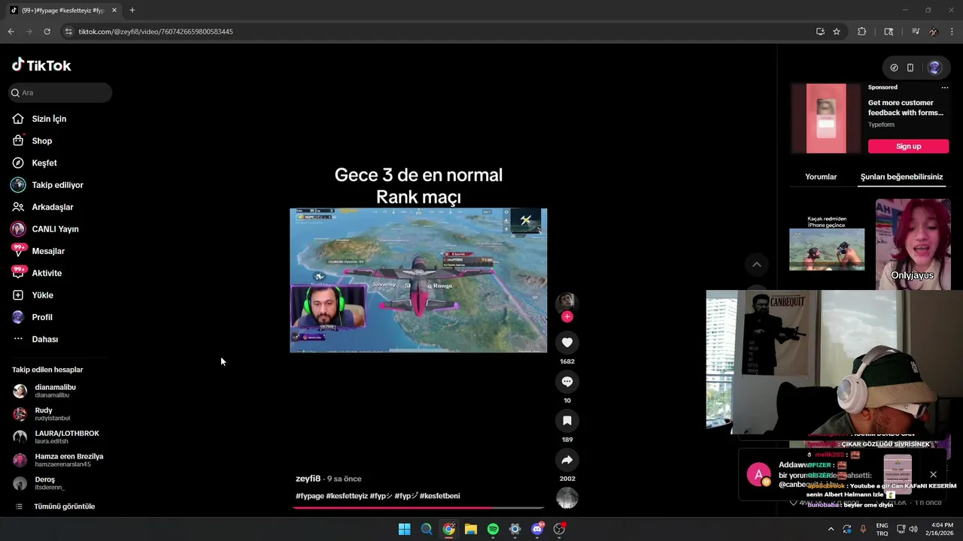The image size is (963, 541).
Task: Open the LAURA/LOTHBROK followed account
Action: pyautogui.click(x=56, y=437)
